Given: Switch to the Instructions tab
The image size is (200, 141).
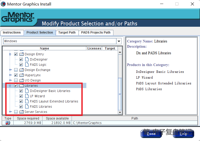Looking at the screenshot, I should point(12,32).
